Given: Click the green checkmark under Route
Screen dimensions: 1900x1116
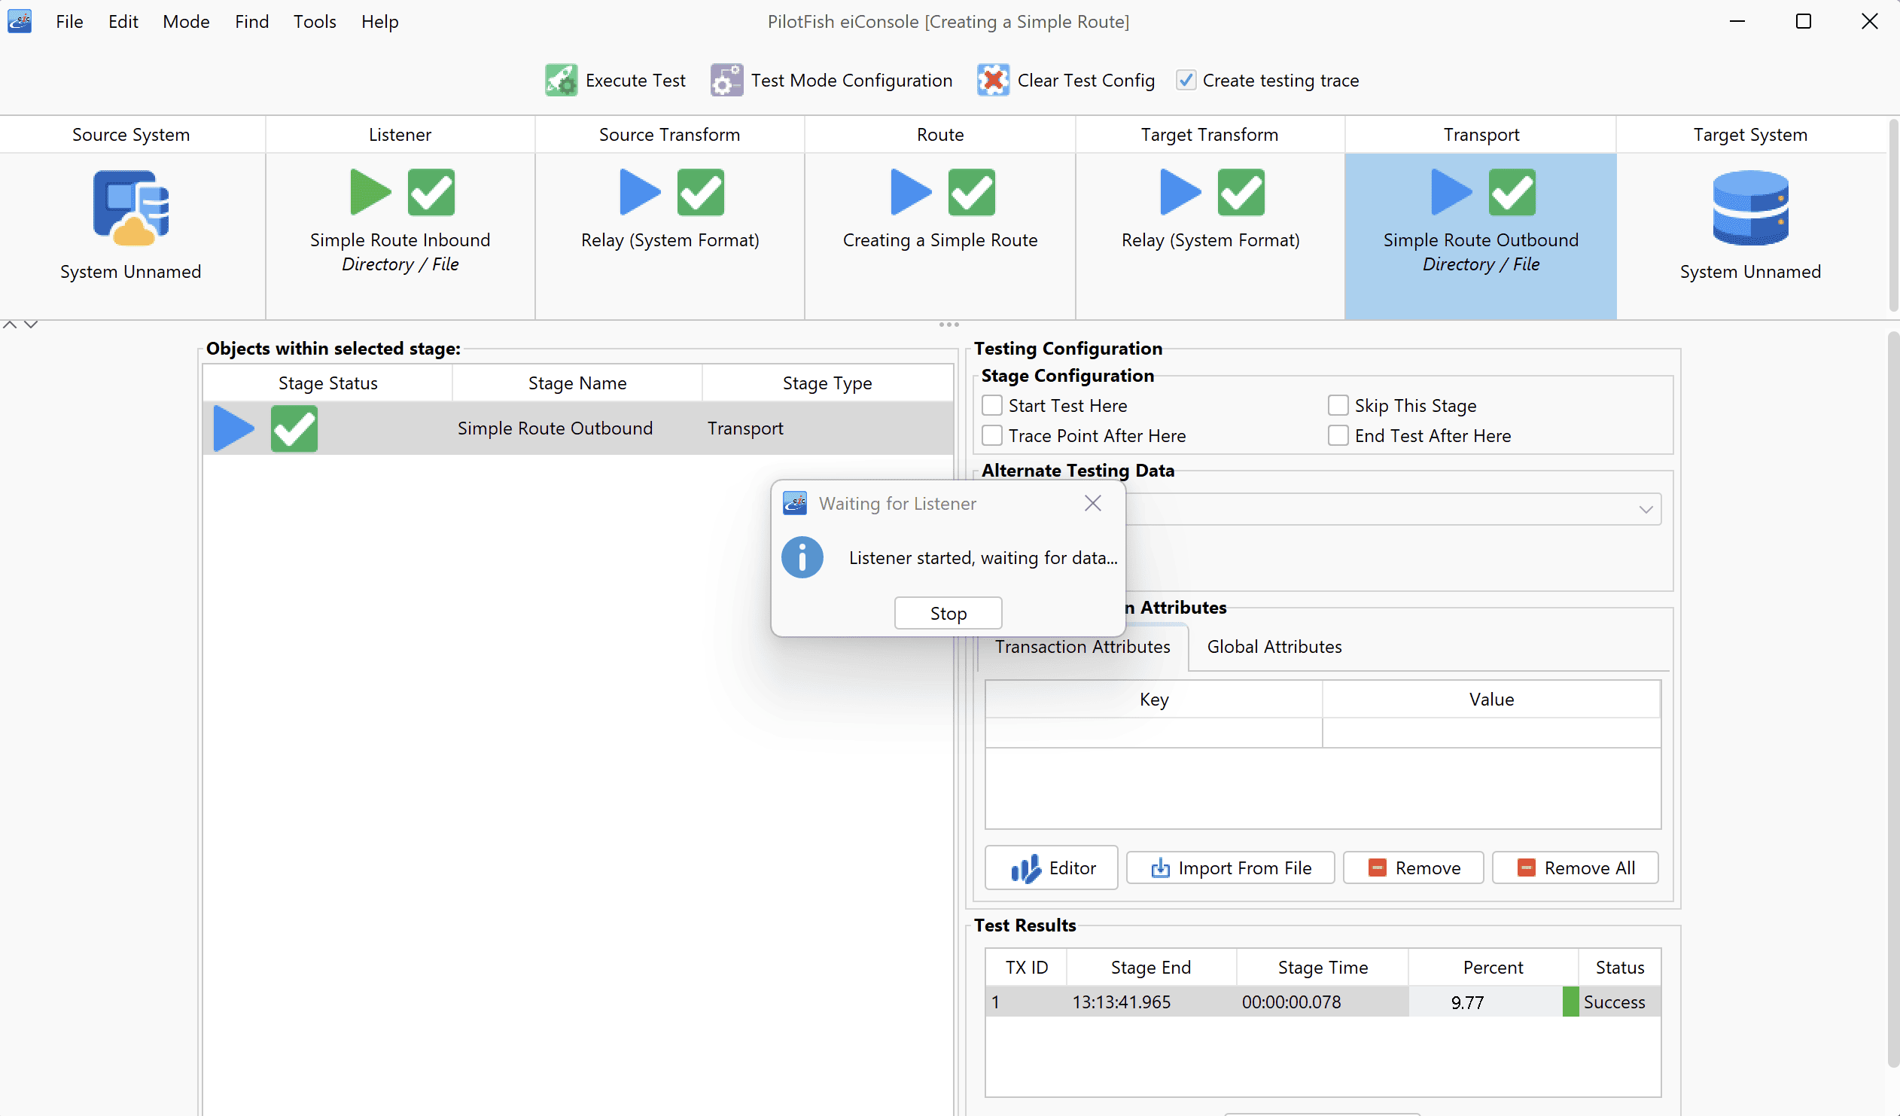Looking at the screenshot, I should click(972, 192).
